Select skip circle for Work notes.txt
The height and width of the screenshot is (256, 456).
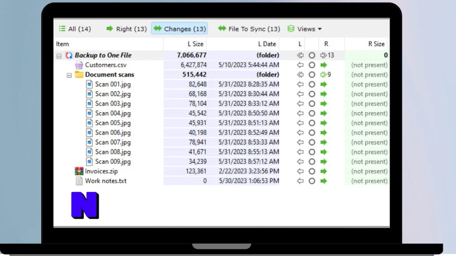(312, 181)
